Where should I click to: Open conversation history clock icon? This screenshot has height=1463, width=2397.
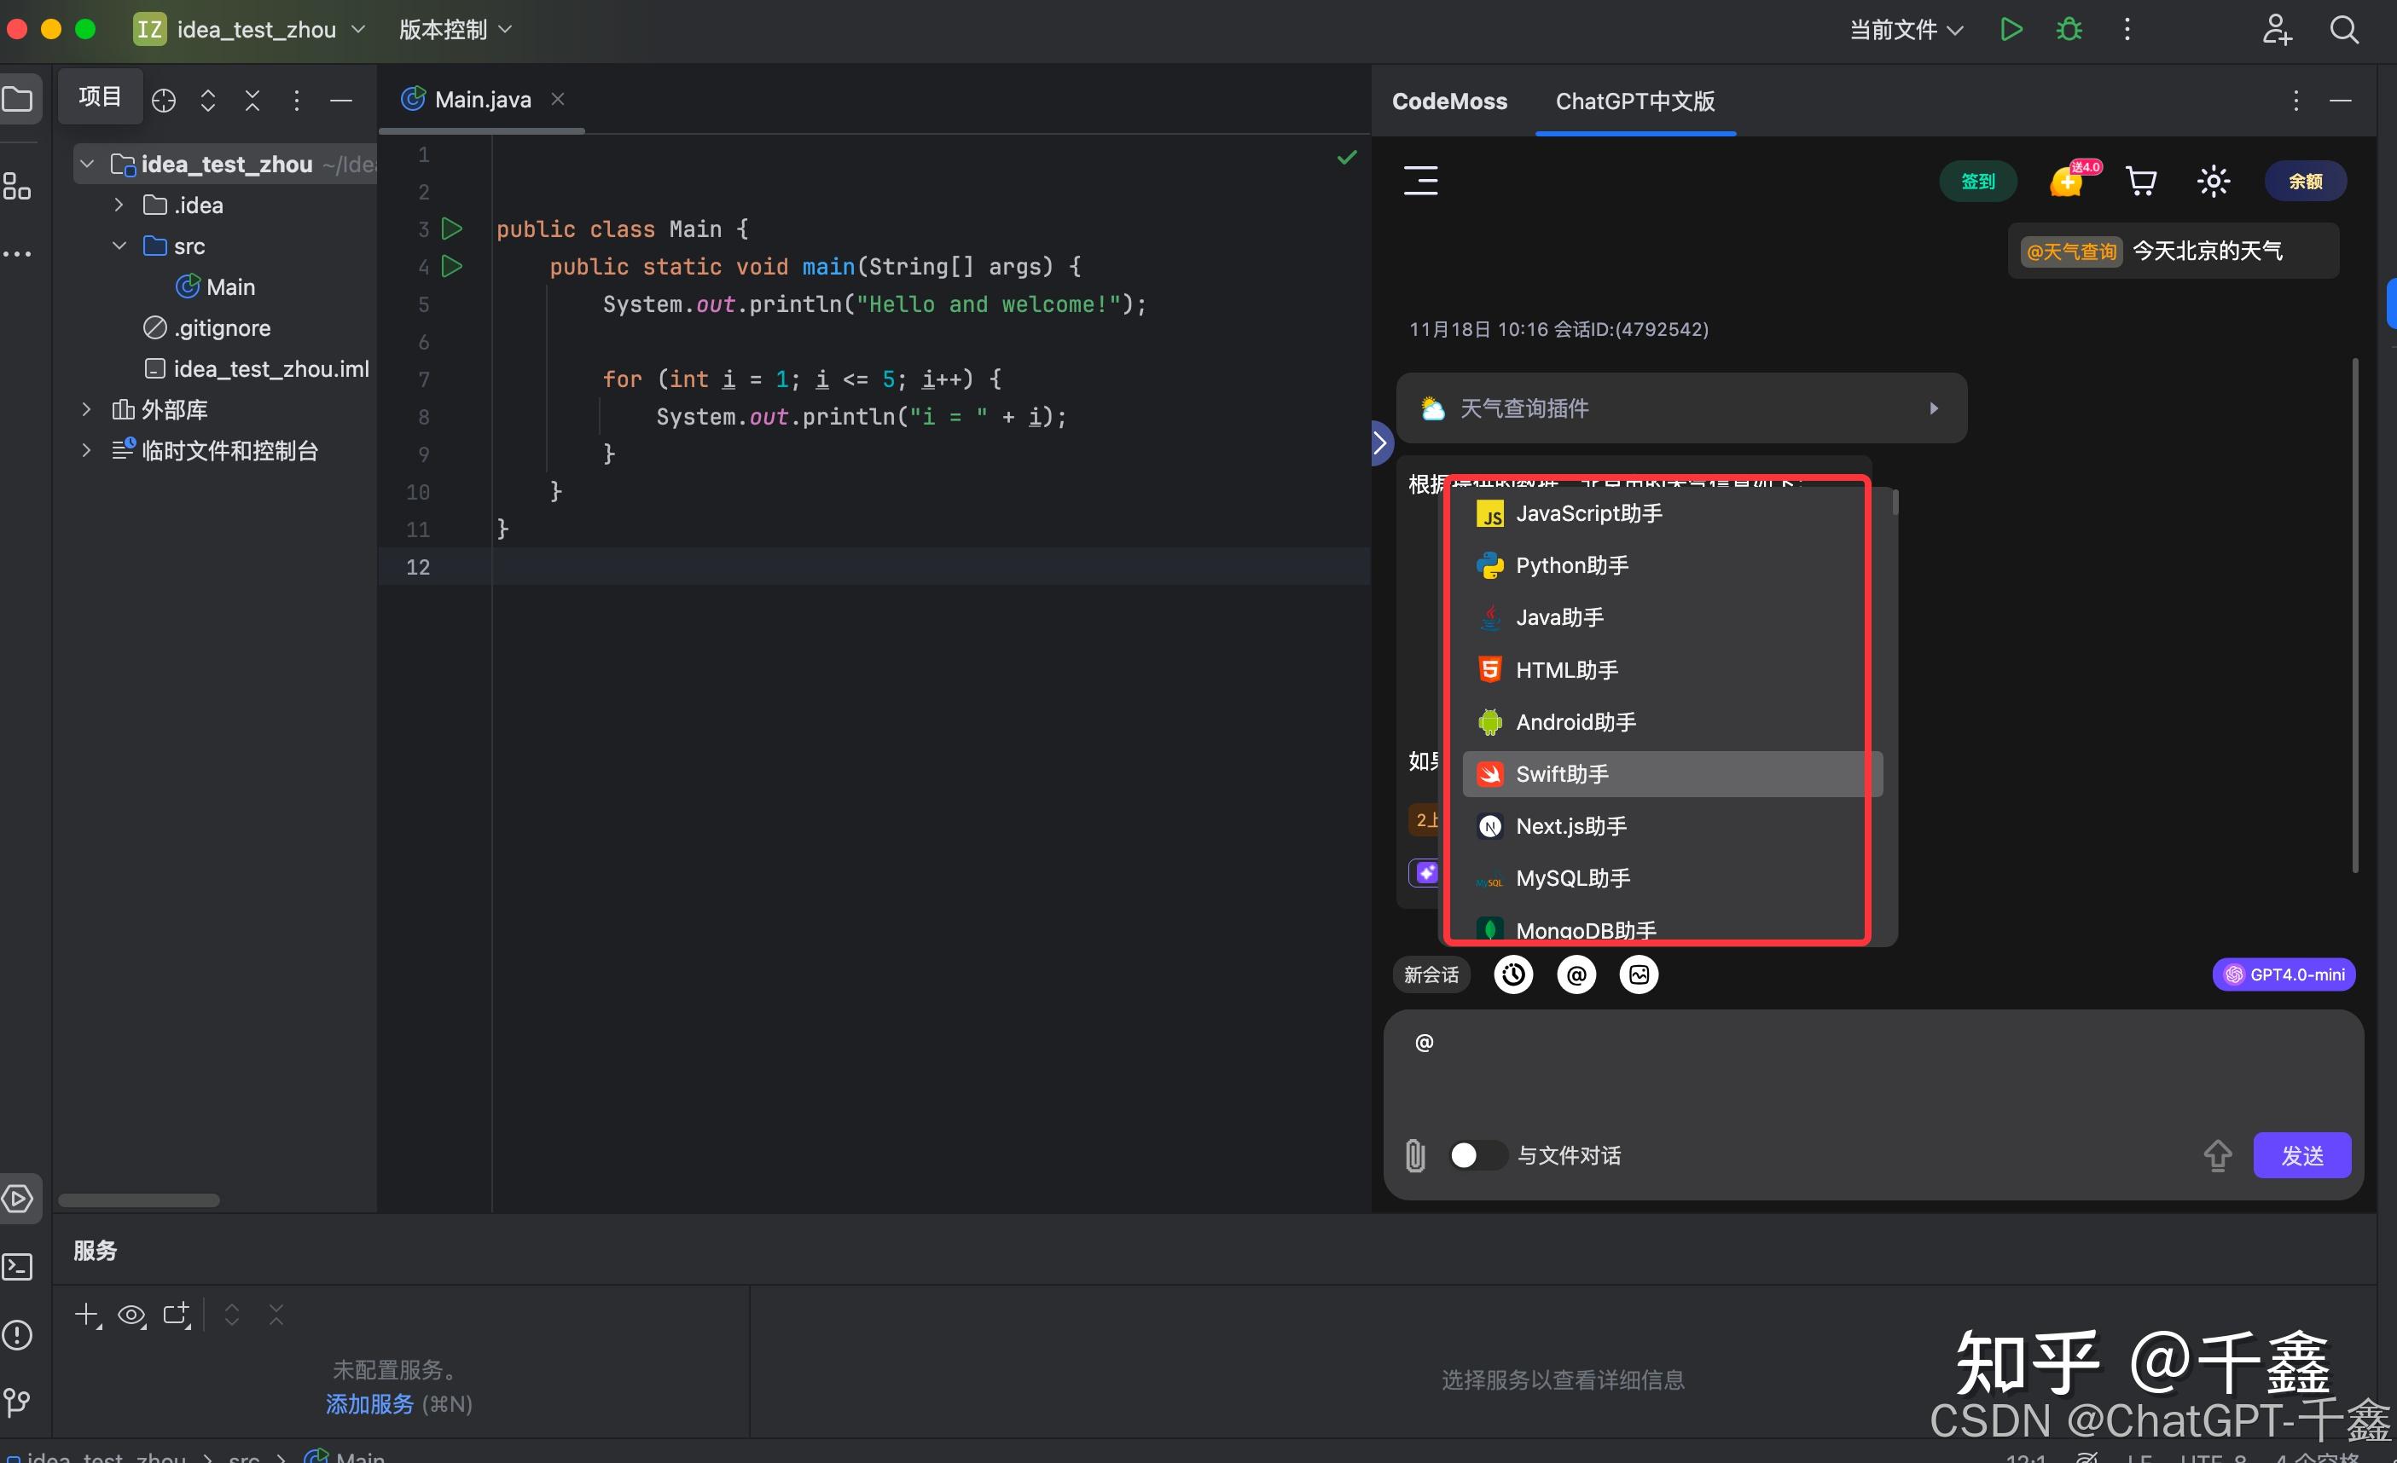coord(1512,974)
